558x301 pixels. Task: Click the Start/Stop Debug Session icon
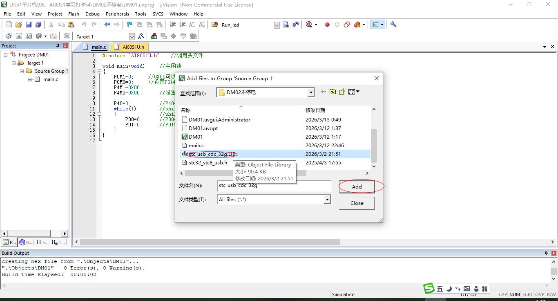click(310, 25)
